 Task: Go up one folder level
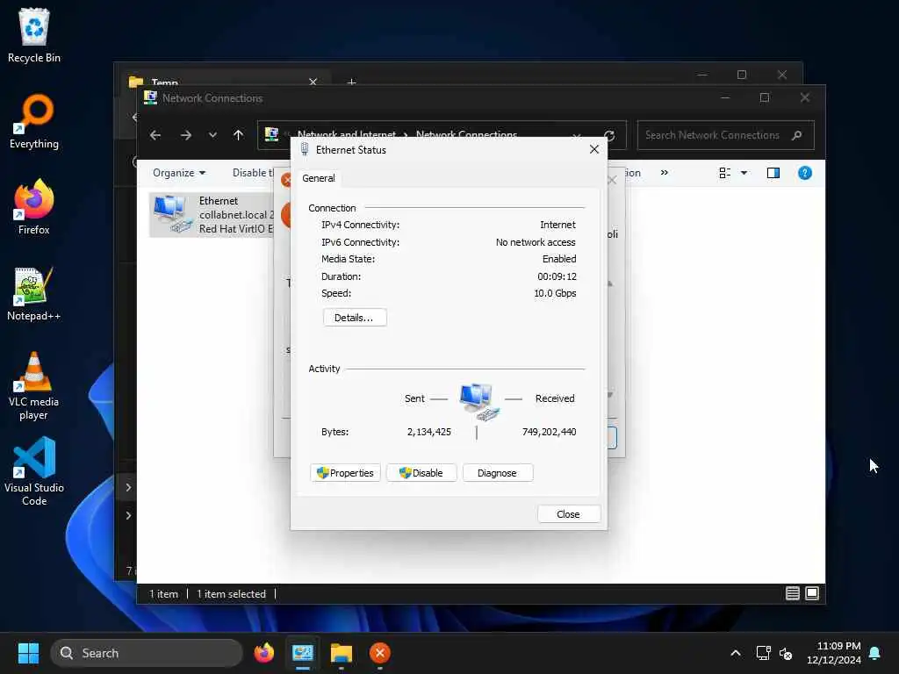click(239, 135)
